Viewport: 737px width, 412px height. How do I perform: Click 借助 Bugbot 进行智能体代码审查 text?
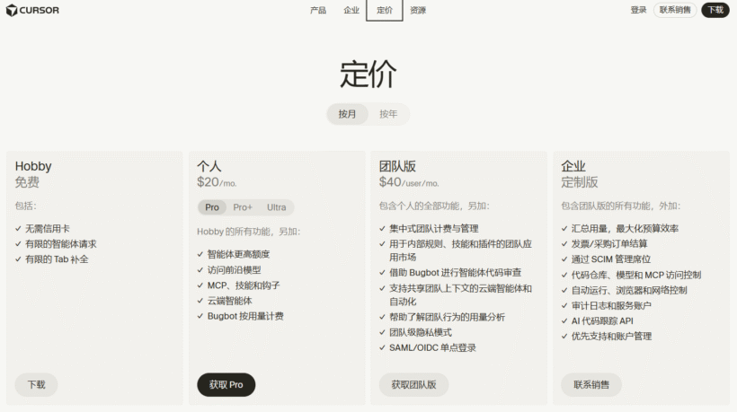click(456, 273)
